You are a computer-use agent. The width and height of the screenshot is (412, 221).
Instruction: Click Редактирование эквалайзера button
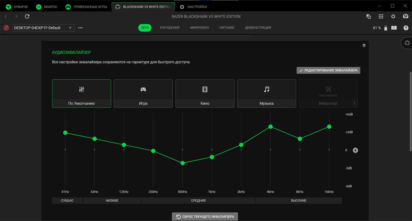tap(329, 70)
